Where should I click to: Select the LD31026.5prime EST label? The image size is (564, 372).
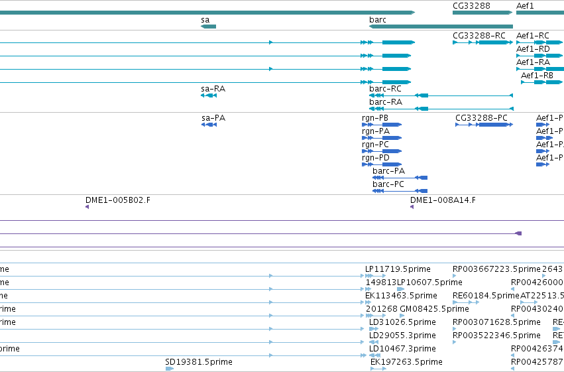402,322
